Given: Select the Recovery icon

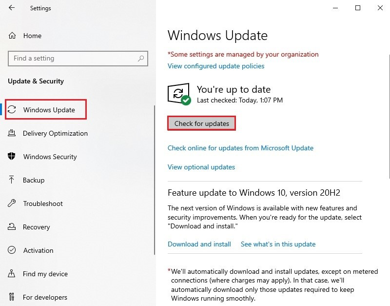Looking at the screenshot, I should (x=11, y=226).
